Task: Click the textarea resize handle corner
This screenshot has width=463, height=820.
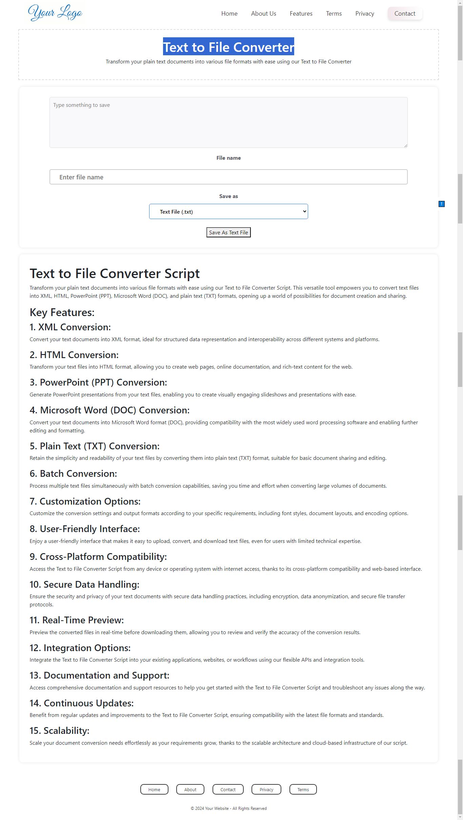Action: click(405, 145)
